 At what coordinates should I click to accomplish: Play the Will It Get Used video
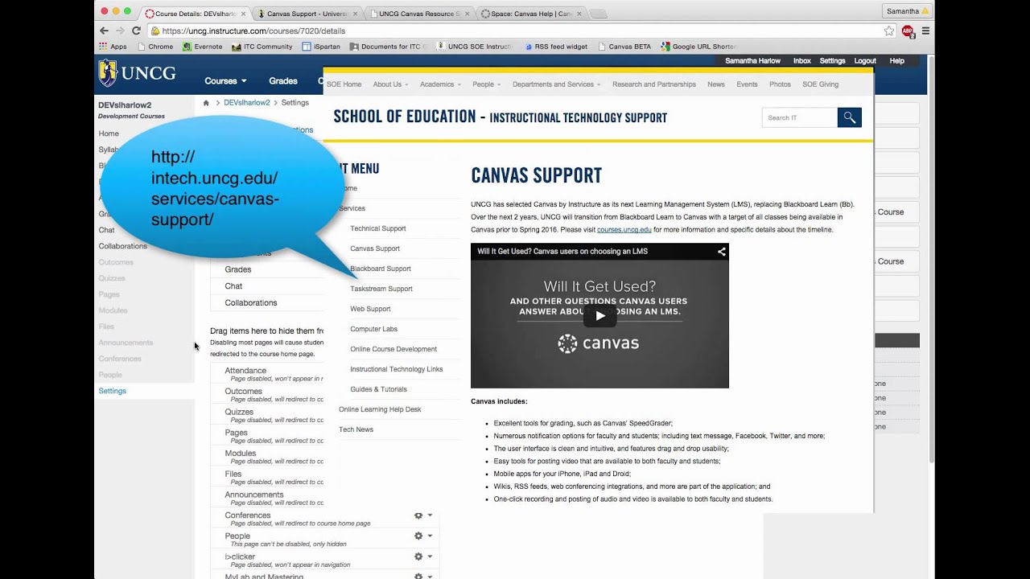tap(599, 316)
